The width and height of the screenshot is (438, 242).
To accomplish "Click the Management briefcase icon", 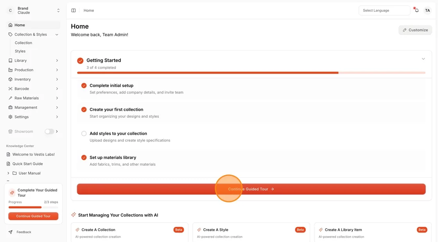I will click(x=10, y=108).
